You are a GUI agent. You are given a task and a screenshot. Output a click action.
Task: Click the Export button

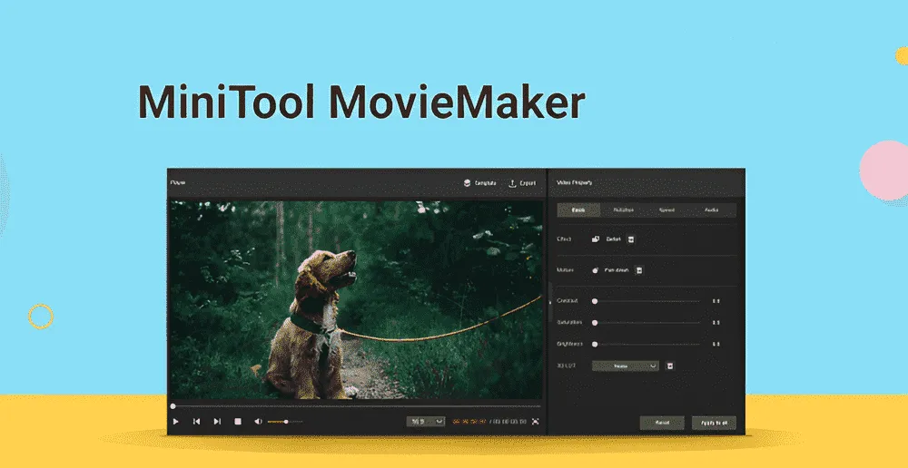click(522, 183)
